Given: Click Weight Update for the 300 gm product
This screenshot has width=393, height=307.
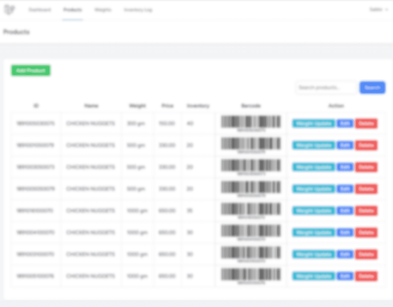Looking at the screenshot, I should [x=313, y=124].
